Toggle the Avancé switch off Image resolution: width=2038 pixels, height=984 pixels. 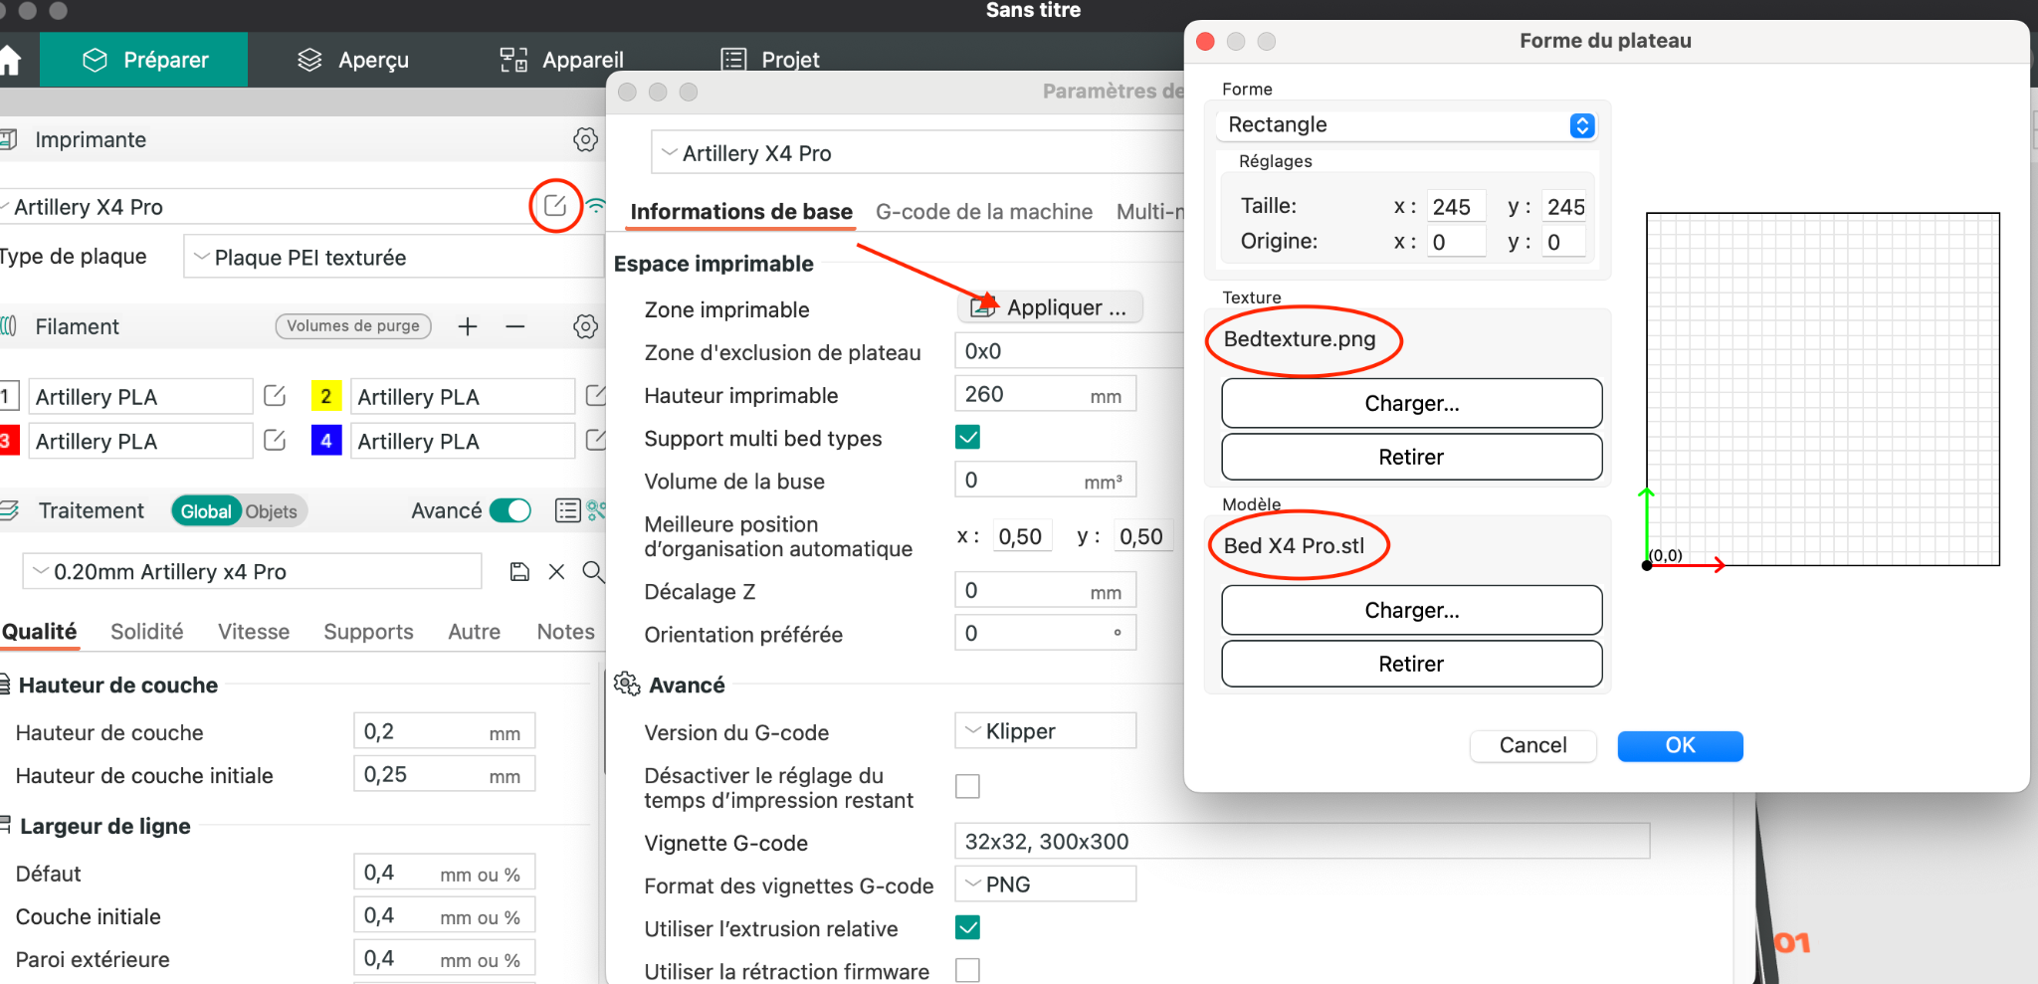click(511, 510)
